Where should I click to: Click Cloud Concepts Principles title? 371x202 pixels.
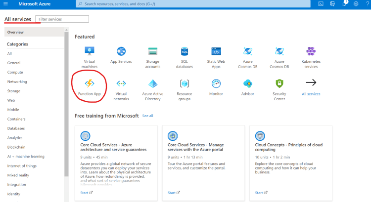pyautogui.click(x=289, y=147)
